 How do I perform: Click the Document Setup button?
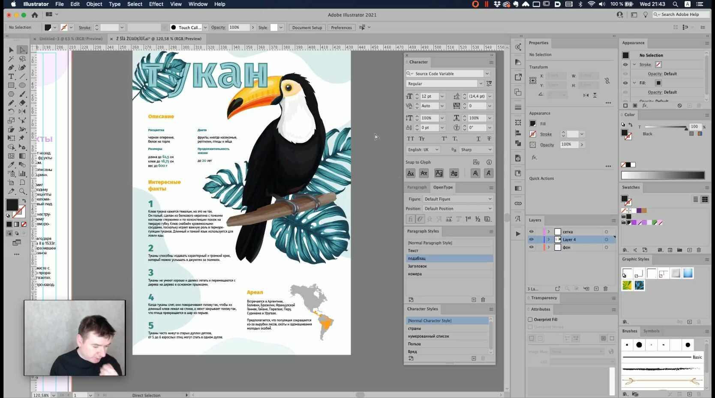(x=307, y=27)
